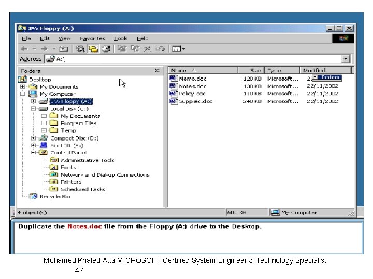
Task: Click the Memo.doc Word document icon
Action: click(174, 79)
